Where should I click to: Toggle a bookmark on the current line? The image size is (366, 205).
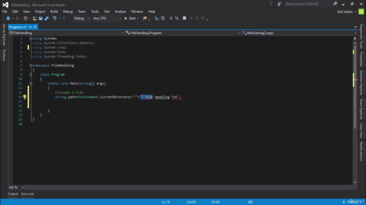(184, 18)
